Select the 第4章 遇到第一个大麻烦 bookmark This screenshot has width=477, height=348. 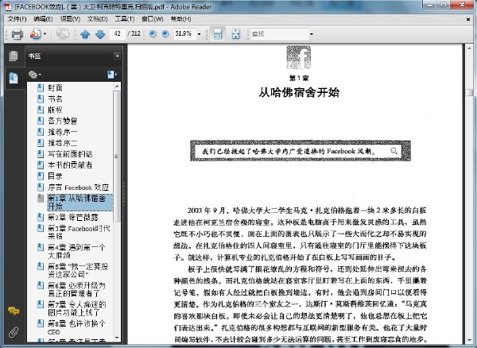pos(76,251)
